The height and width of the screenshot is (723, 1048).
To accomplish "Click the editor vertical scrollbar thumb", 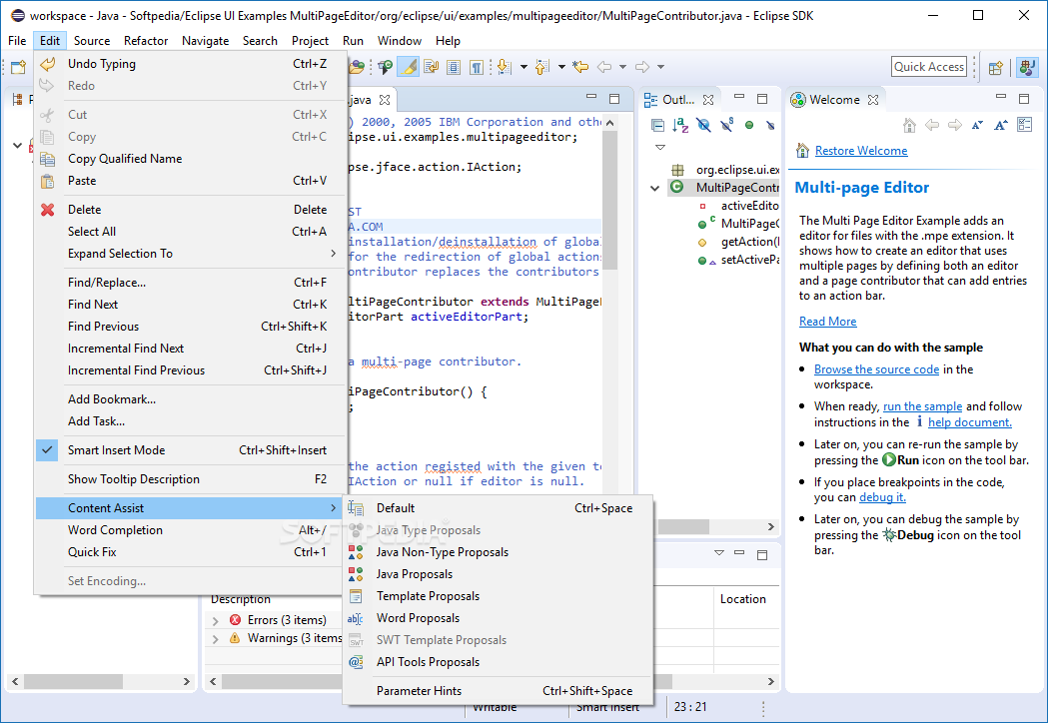I will [608, 201].
